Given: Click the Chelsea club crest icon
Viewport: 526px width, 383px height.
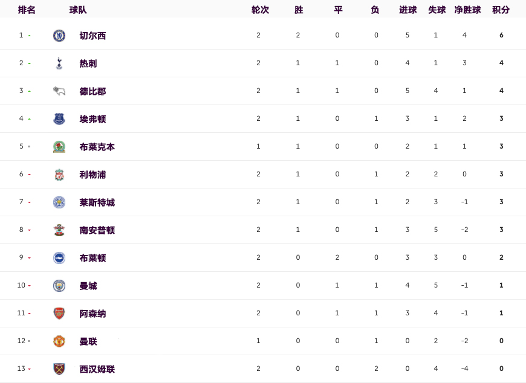Looking at the screenshot, I should 59,36.
